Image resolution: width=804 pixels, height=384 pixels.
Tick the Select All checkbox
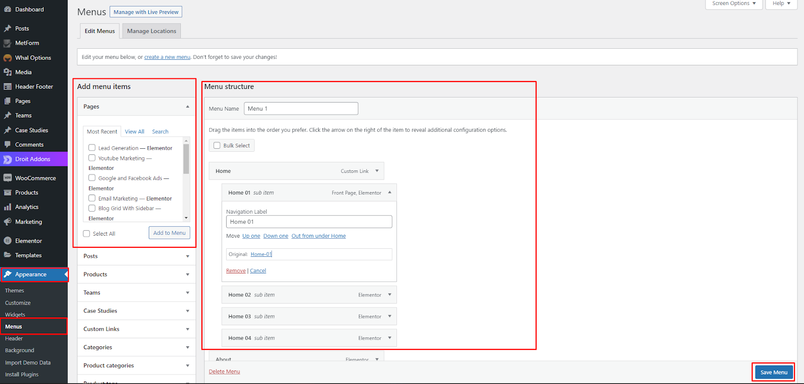point(86,234)
